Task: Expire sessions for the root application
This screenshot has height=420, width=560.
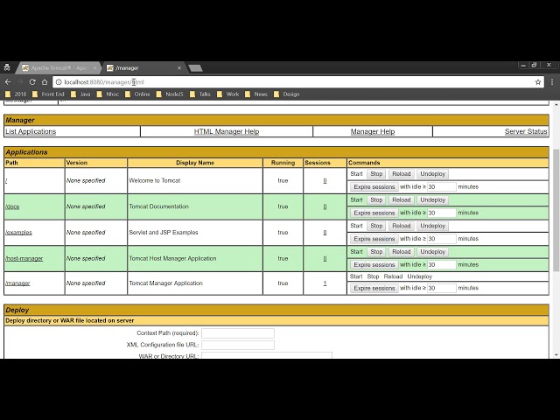Action: tap(374, 186)
